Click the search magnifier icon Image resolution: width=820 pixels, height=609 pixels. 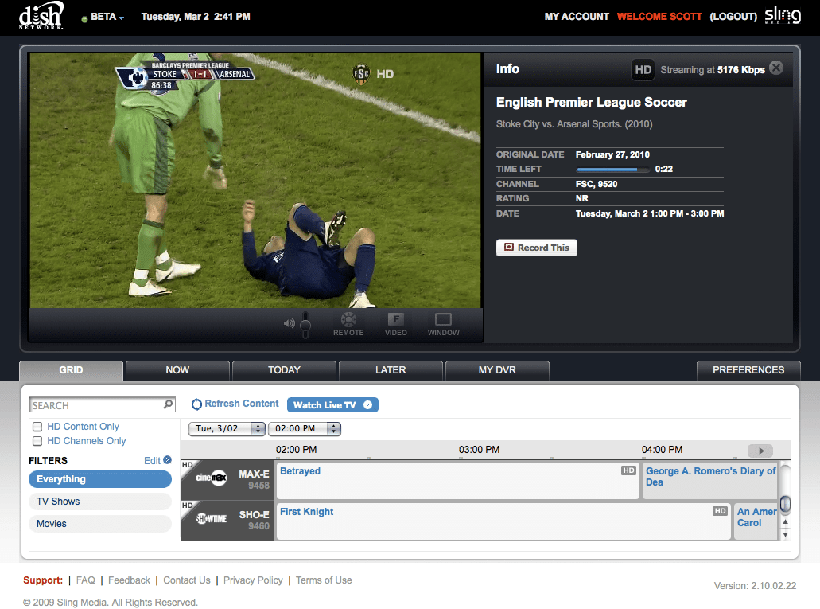pos(168,404)
